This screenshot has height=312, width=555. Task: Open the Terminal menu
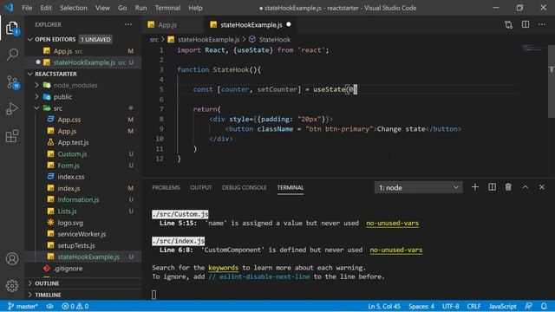click(x=167, y=8)
